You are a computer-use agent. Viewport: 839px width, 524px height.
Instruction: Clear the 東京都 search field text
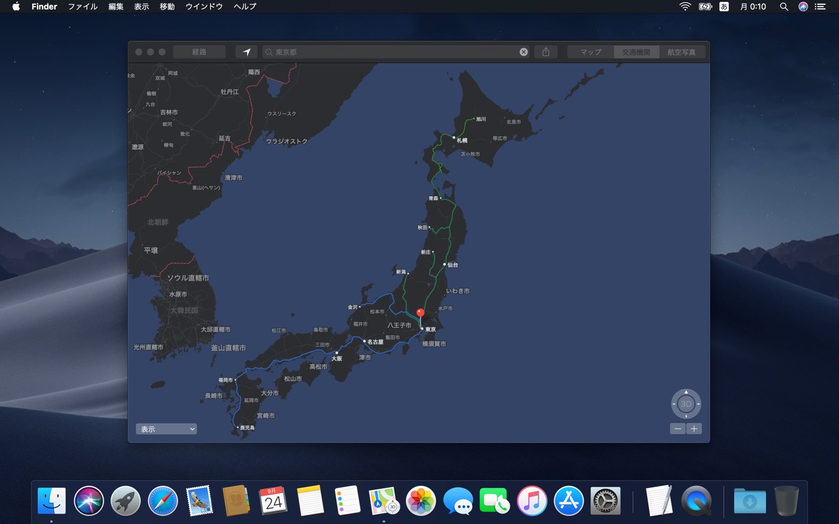[524, 52]
